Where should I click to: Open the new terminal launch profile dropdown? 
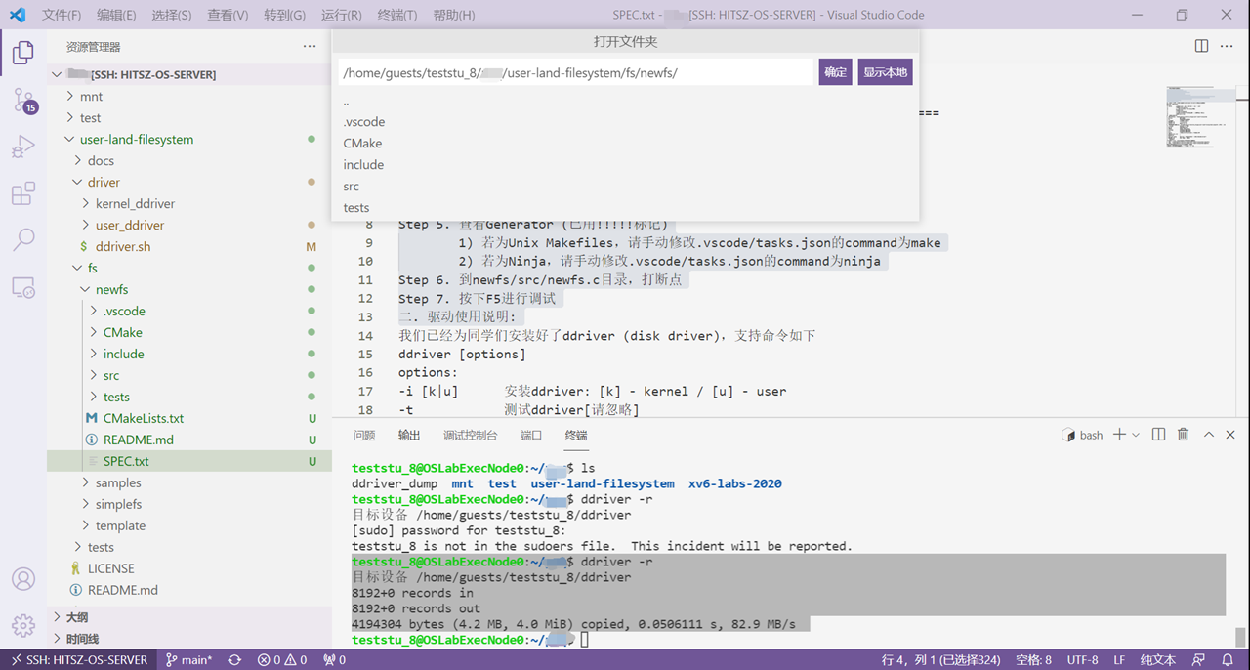(x=1136, y=435)
